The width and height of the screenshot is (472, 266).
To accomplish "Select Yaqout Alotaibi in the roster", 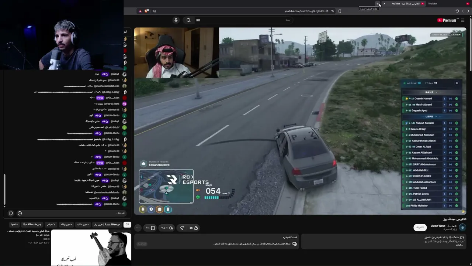I will tap(431, 123).
